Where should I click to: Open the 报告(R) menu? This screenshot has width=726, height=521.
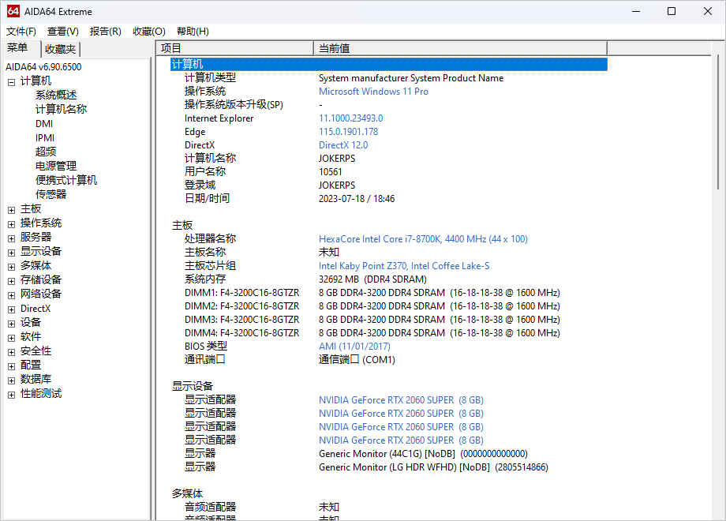(105, 32)
